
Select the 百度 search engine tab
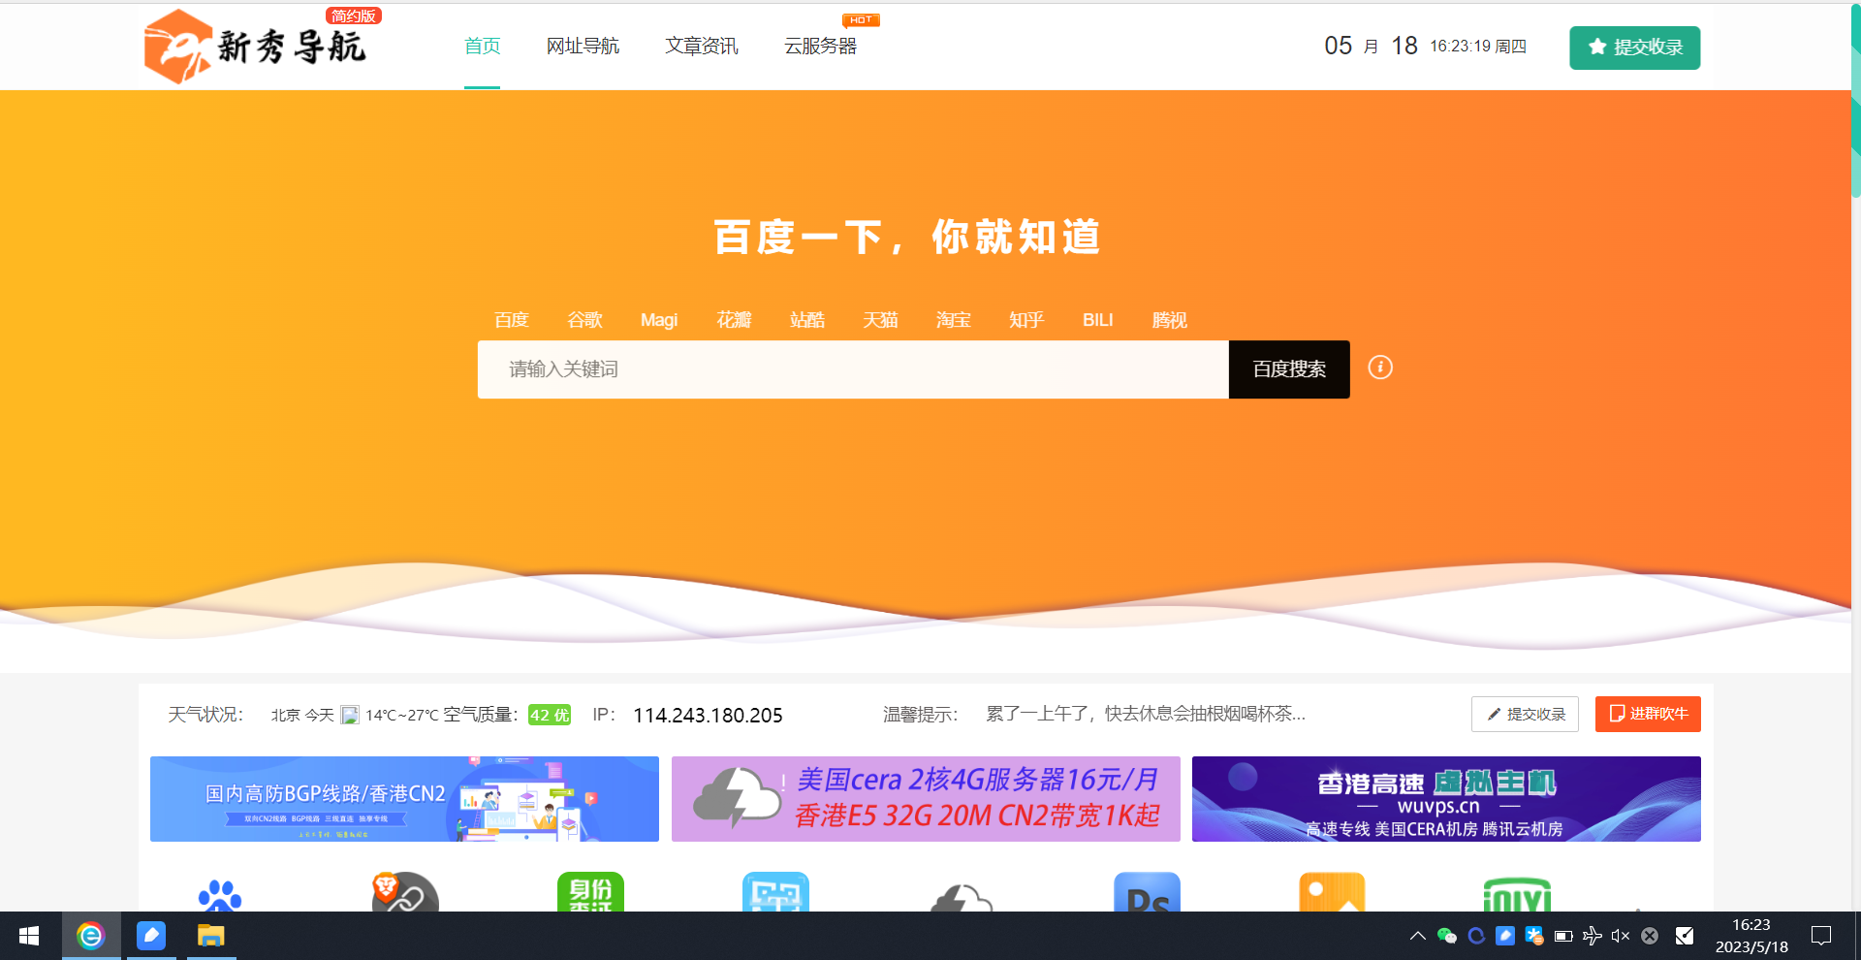(x=511, y=320)
